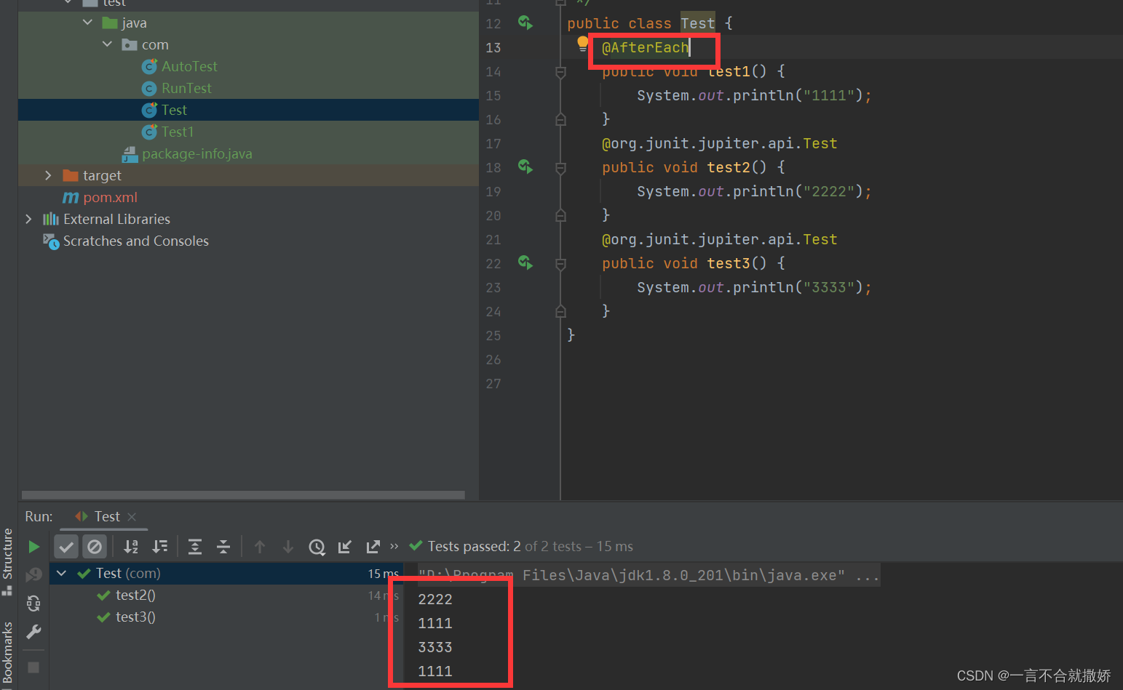The width and height of the screenshot is (1123, 690).
Task: Collapse the com package
Action: [x=107, y=44]
